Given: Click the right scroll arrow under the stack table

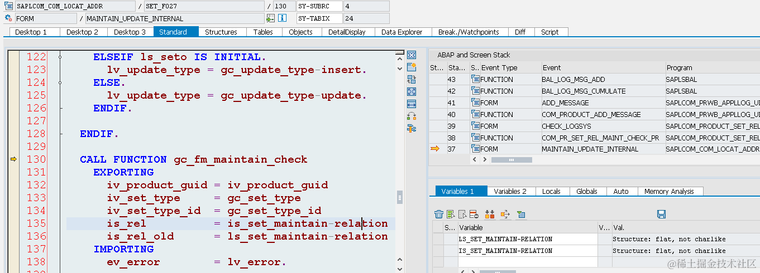Looking at the screenshot, I should [485, 160].
